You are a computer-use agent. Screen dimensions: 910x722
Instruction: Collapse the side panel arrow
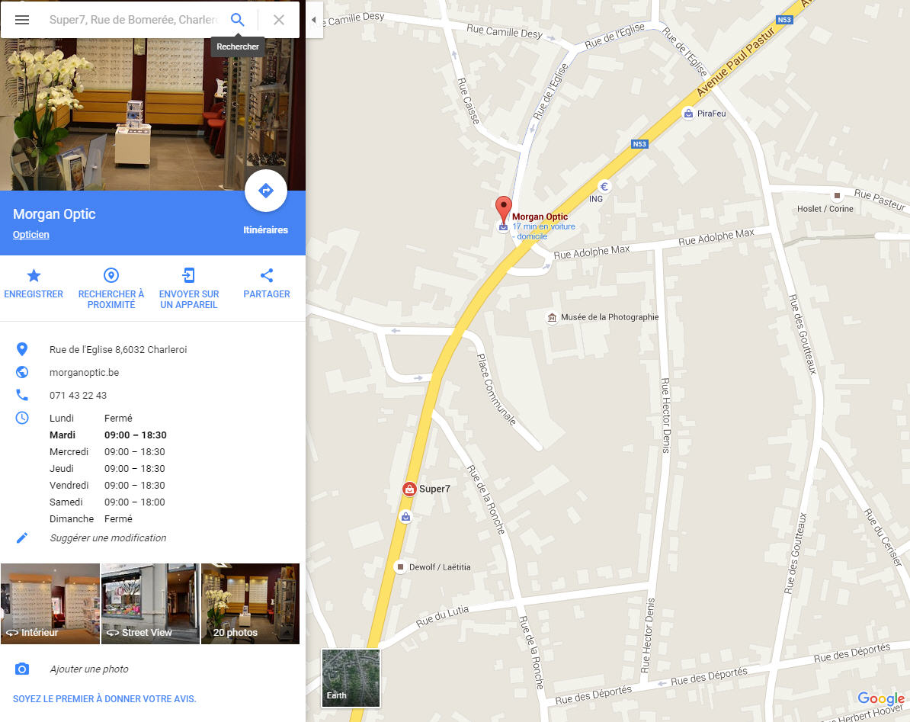coord(314,20)
